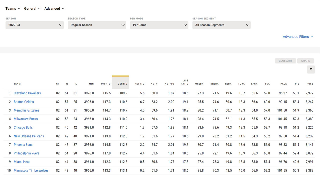
Task: Sort table by the PIE column header
Action: tap(297, 84)
